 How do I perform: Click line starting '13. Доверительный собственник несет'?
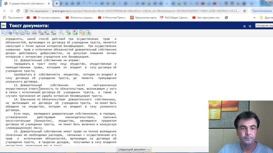pos(65,85)
